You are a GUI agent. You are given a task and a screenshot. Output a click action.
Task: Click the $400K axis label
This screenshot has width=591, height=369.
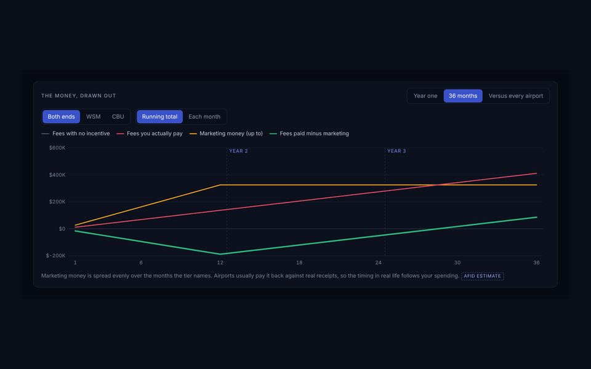tap(57, 175)
